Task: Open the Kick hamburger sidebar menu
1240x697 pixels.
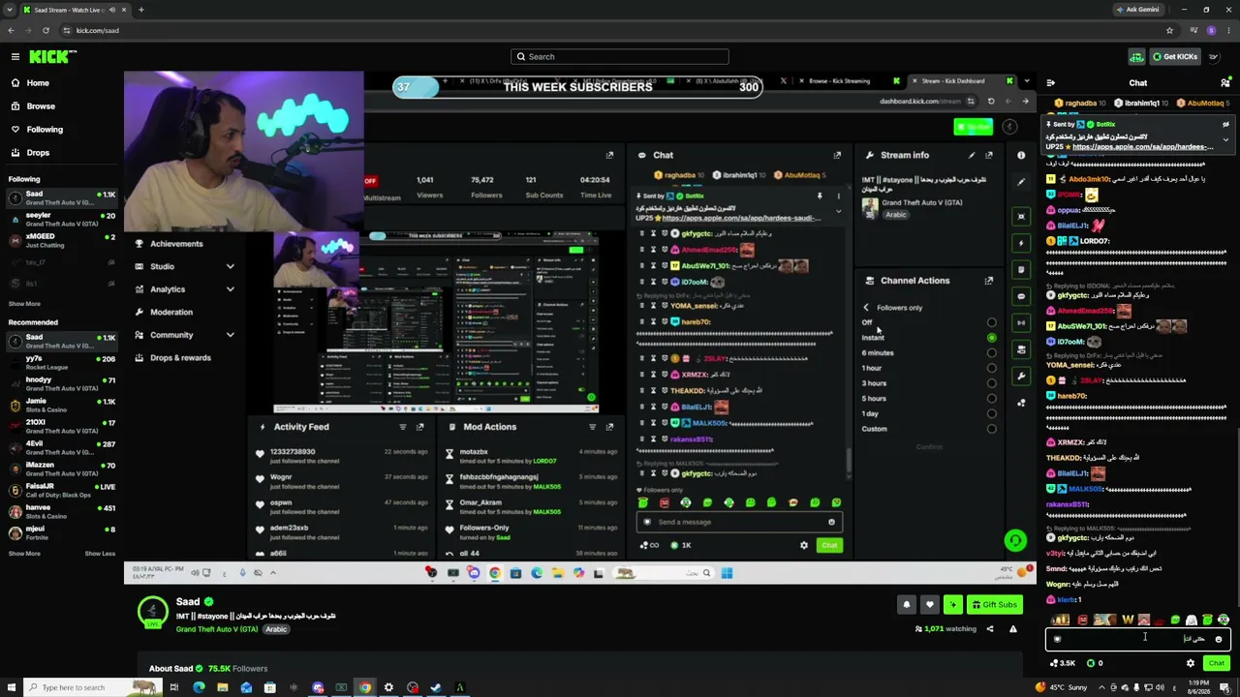Action: click(x=15, y=57)
